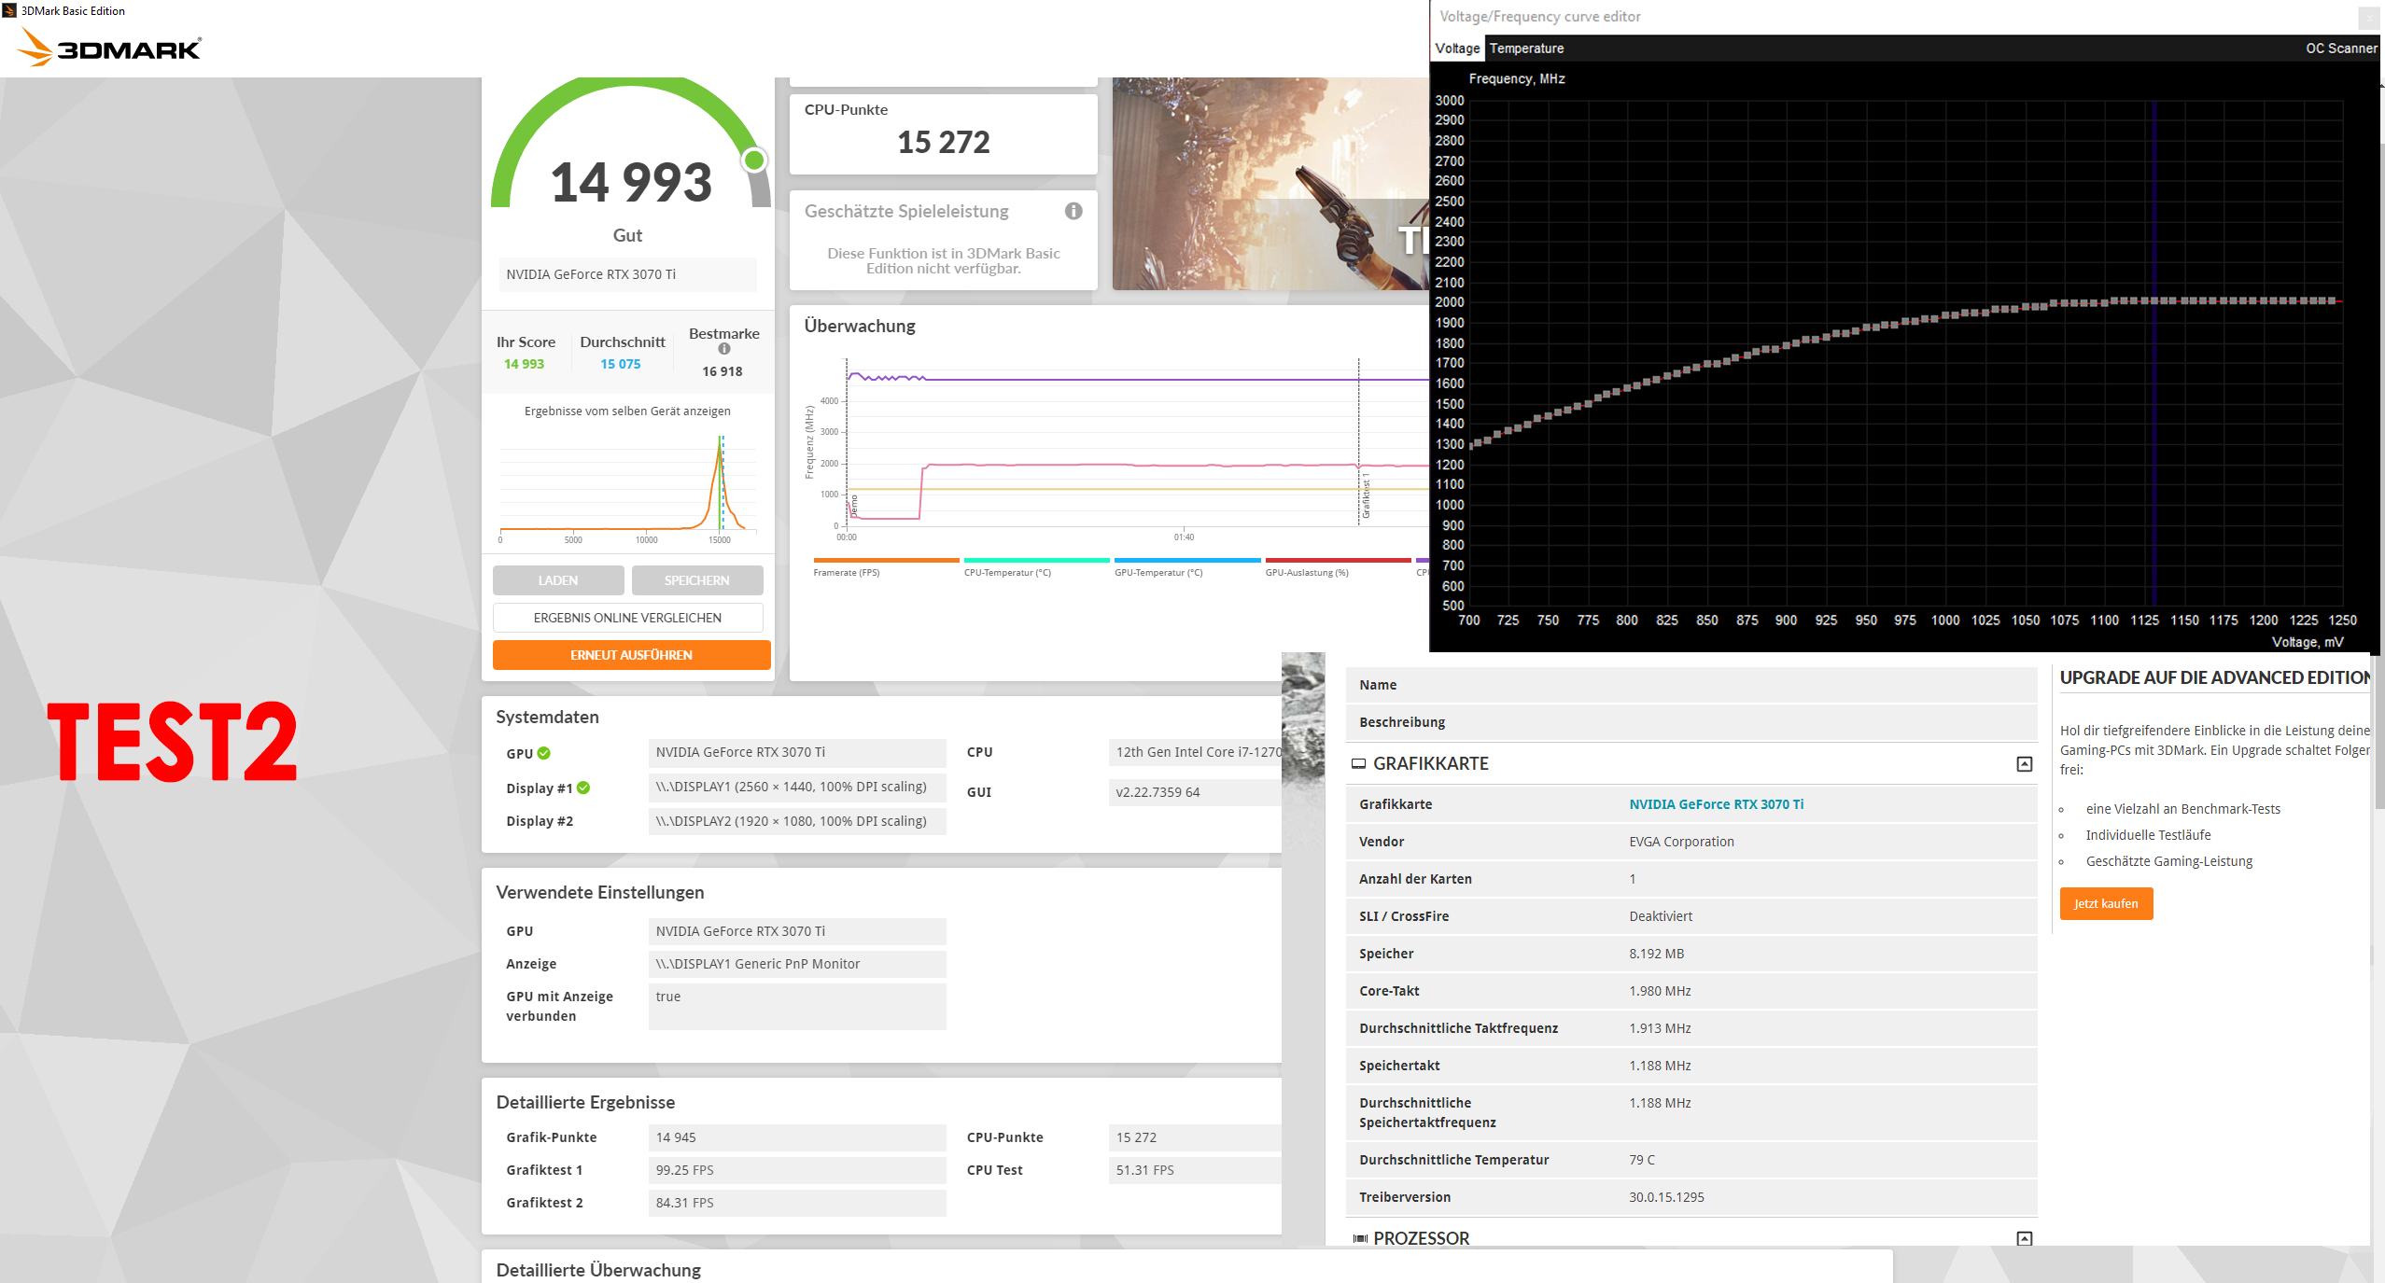The width and height of the screenshot is (2385, 1283).
Task: Click green checkmark beside Display #1
Action: tap(583, 788)
